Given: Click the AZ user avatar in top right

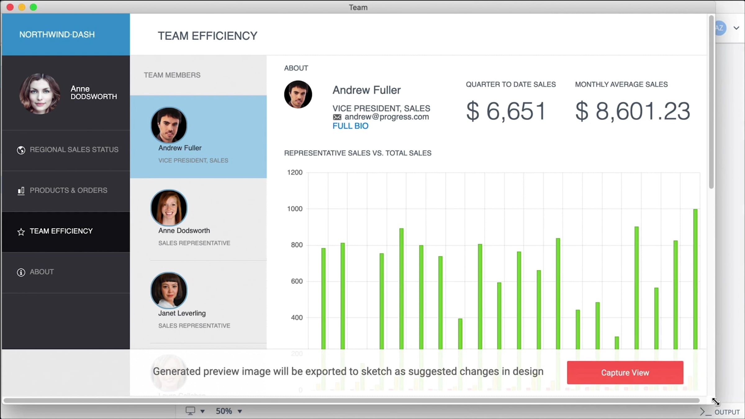Looking at the screenshot, I should [x=720, y=28].
